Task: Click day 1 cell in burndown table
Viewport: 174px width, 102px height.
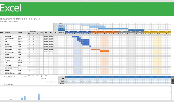Action: (x=65, y=77)
